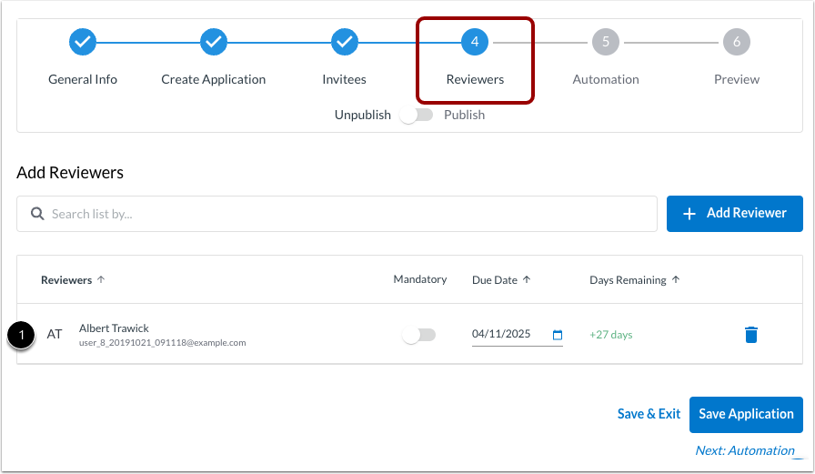Click the Preview step label
815x474 pixels.
tap(737, 79)
